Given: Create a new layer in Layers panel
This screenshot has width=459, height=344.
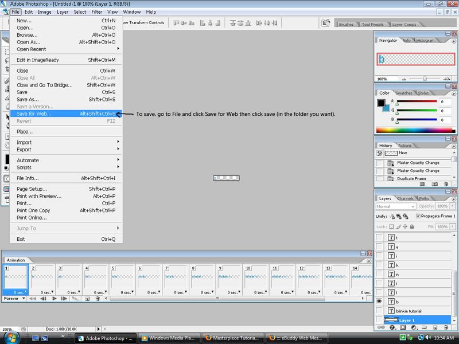Looking at the screenshot, I should 435,327.
